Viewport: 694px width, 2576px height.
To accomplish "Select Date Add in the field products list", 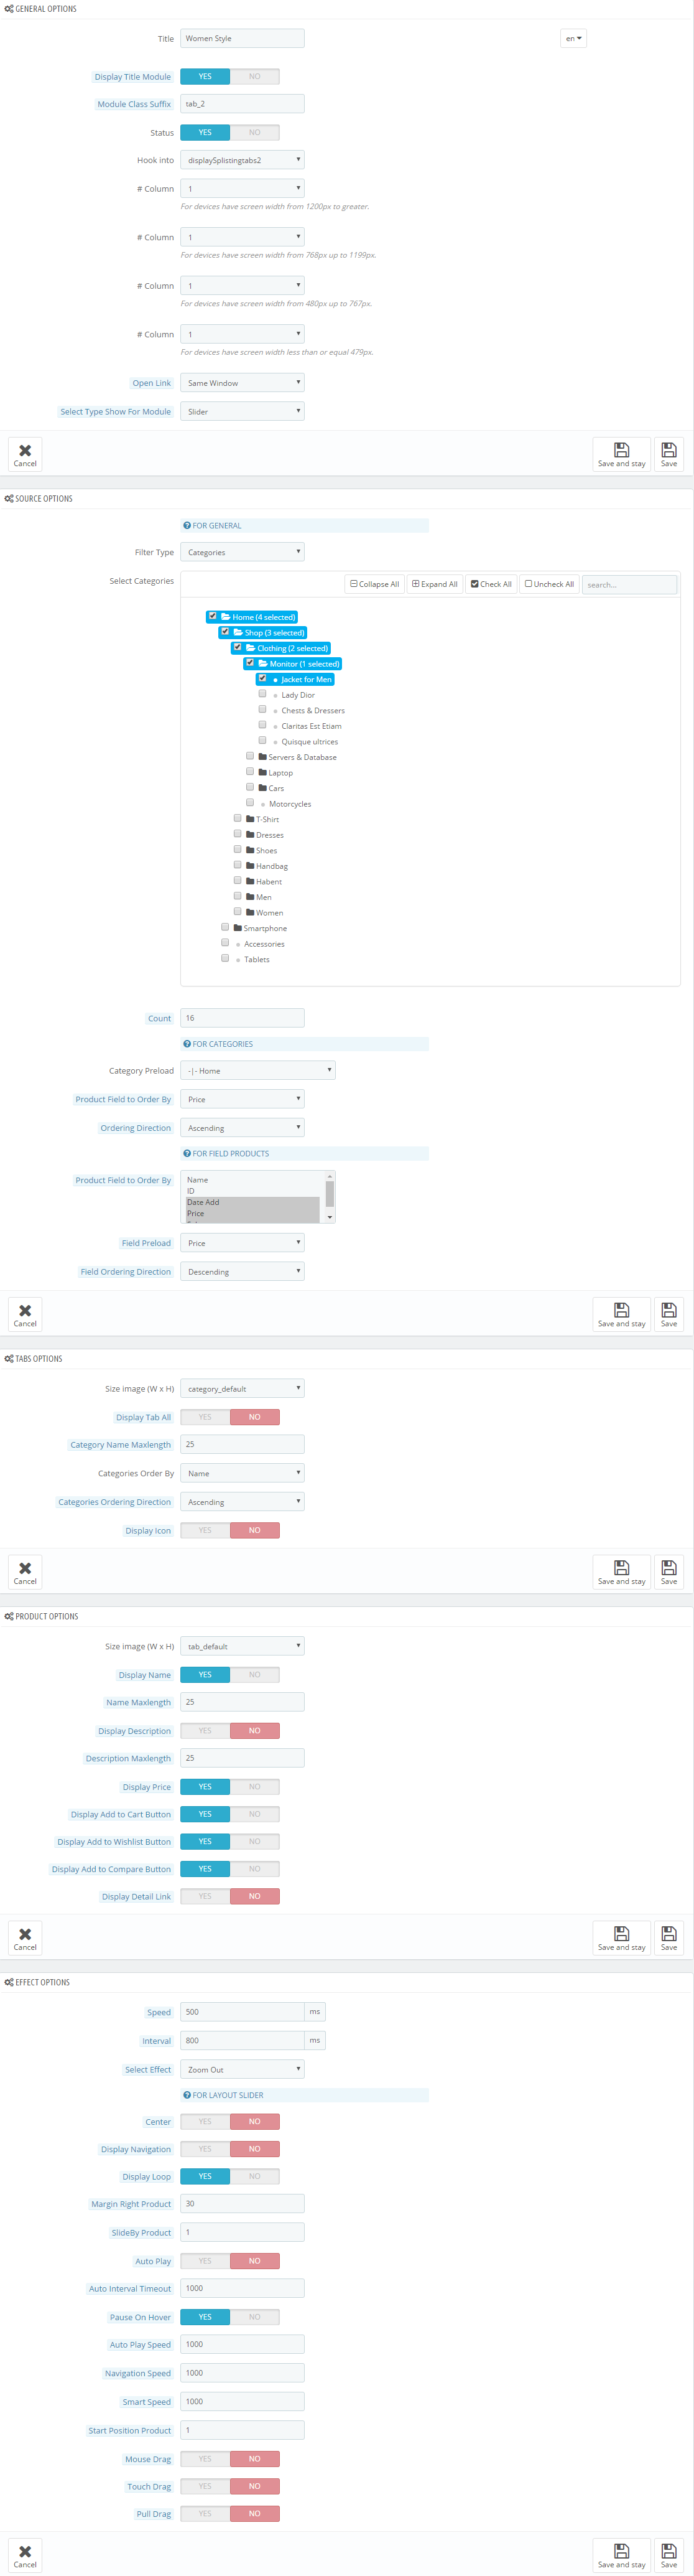I will click(252, 1202).
